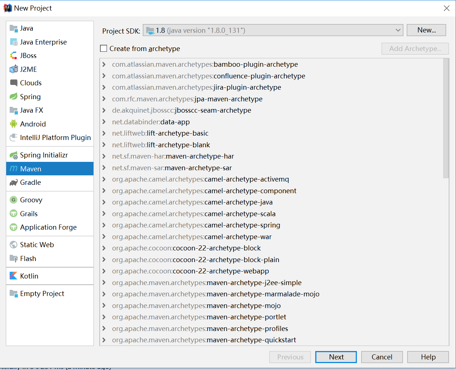
Task: Select camel-archetype-java row
Action: 271,202
